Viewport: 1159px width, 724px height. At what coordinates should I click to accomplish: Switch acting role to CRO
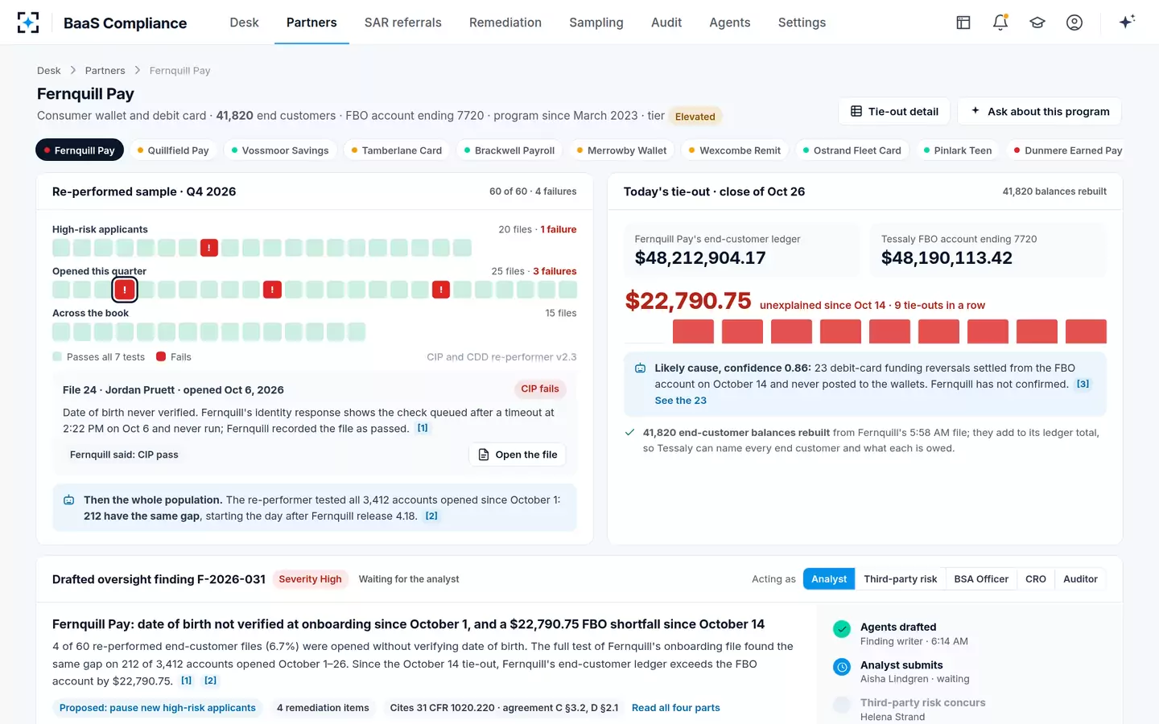coord(1036,579)
